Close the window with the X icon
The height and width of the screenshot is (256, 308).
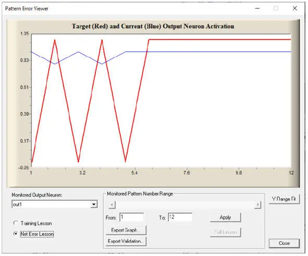coord(294,8)
